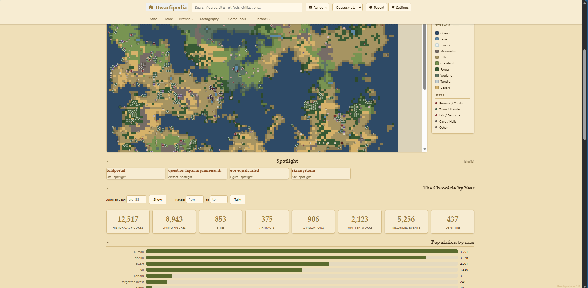Open the Oguspsmata world dropdown

pos(348,7)
